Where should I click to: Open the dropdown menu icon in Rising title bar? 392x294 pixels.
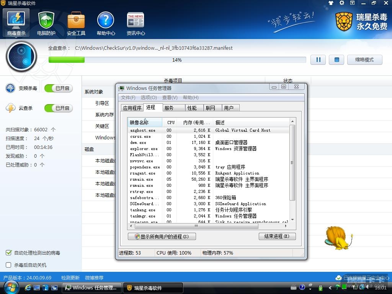point(352,3)
